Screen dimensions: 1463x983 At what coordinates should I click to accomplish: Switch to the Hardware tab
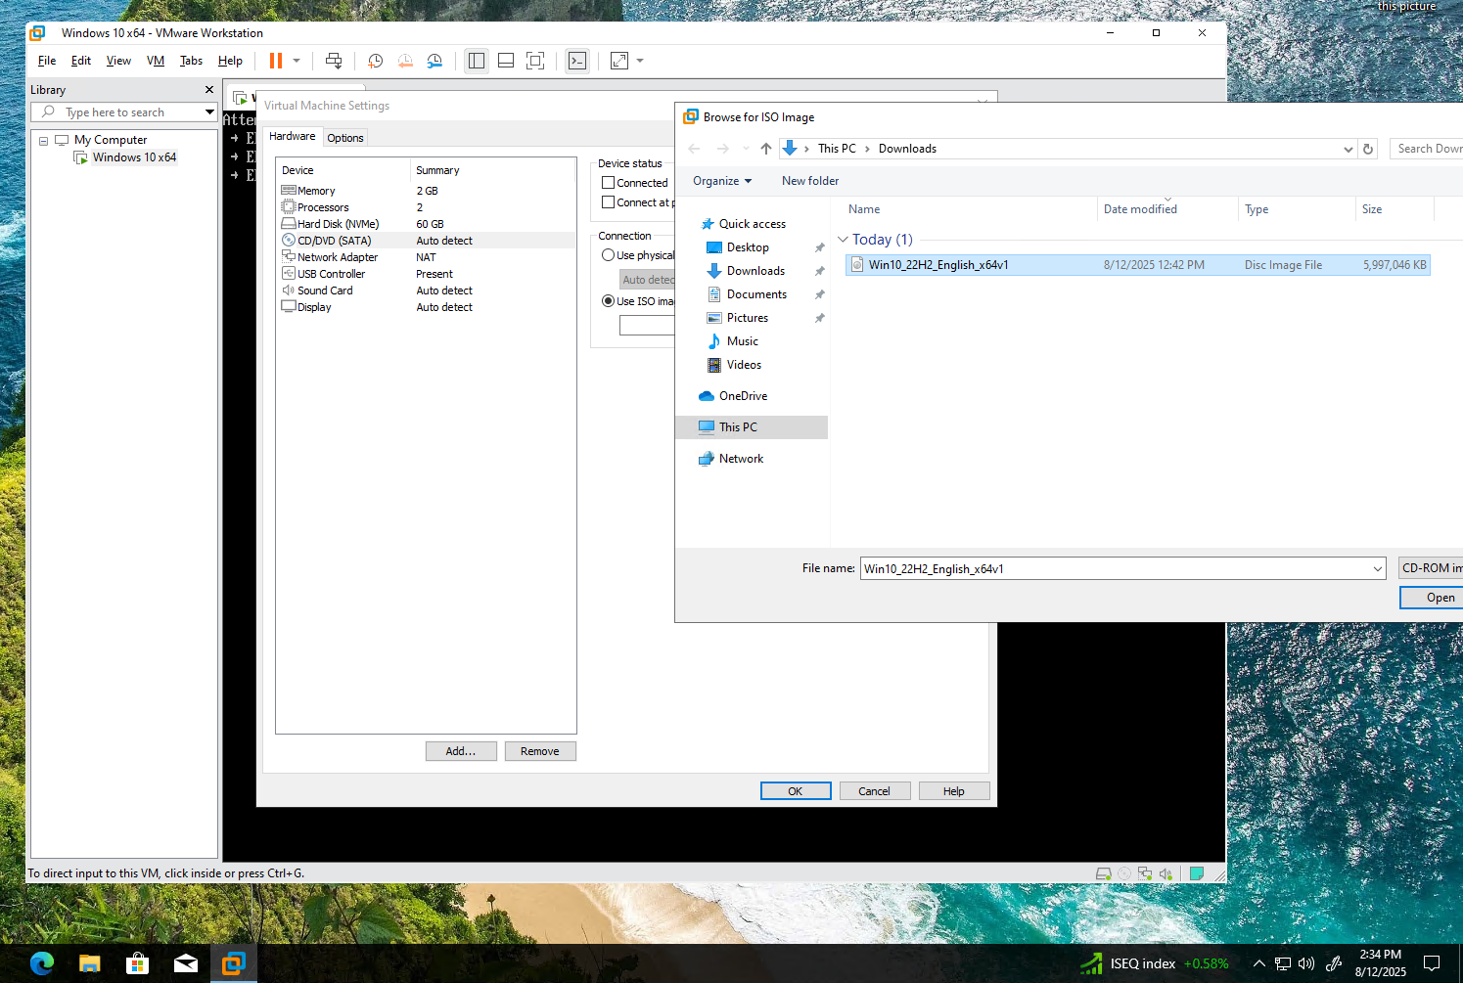pos(293,137)
